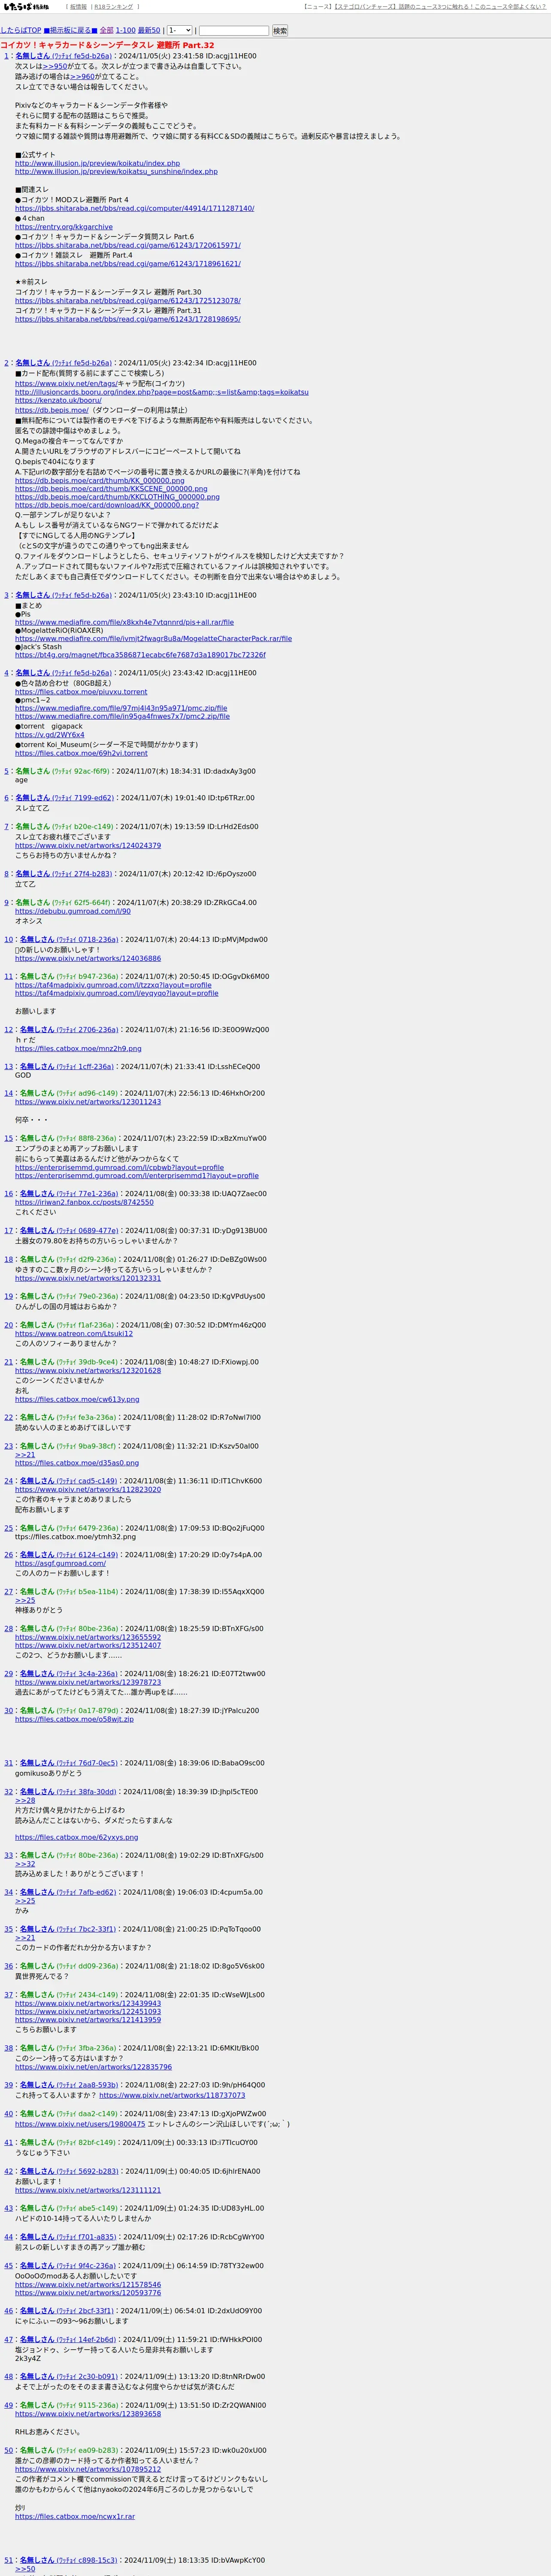The width and height of the screenshot is (551, 2576).
Task: Open the asgf.gumroad.com link
Action: point(60,1564)
